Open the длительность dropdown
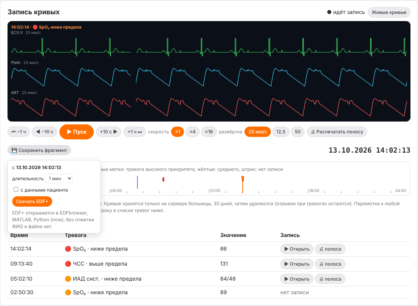The image size is (418, 306). tap(59, 178)
